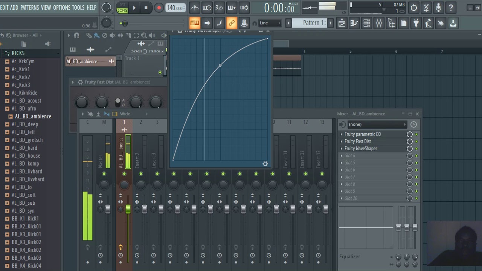
Task: Expand Fruity Fast Dist slot arrow
Action: [x=342, y=142]
